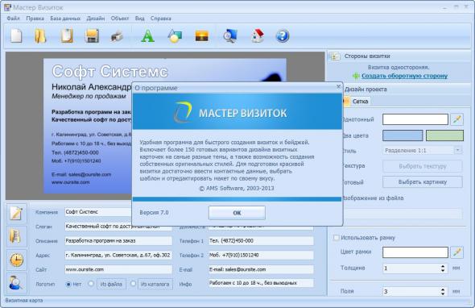Click the Из каталога logo button
The height and width of the screenshot is (308, 475).
(x=155, y=285)
